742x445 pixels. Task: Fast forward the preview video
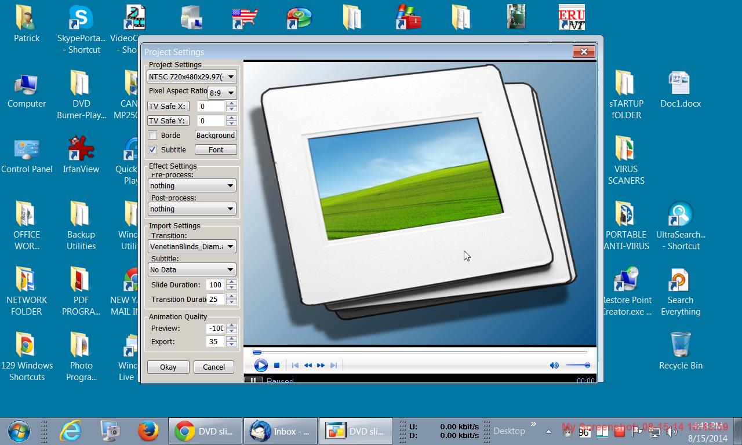point(321,365)
